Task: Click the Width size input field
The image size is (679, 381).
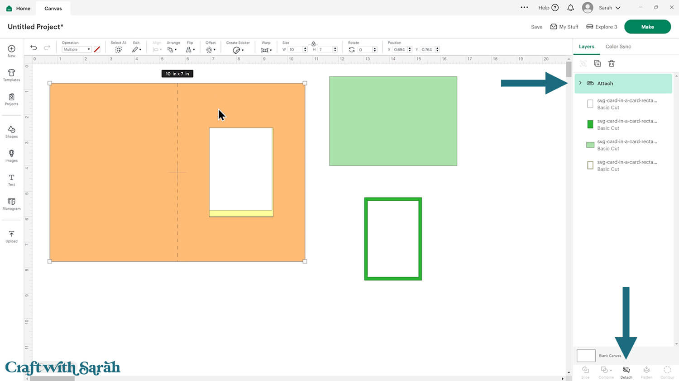Action: 295,50
